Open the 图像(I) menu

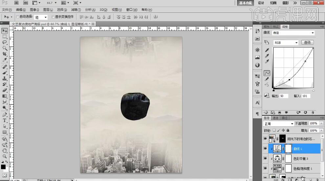coord(34,10)
